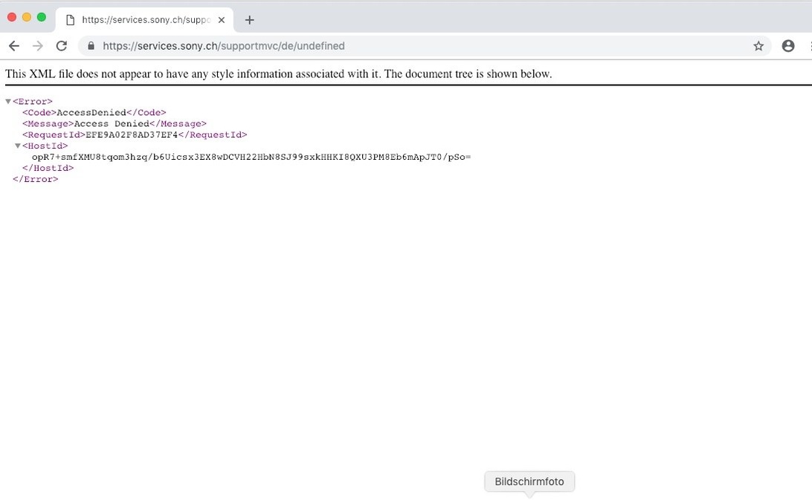This screenshot has height=500, width=812.
Task: Click the Access Denied message text
Action: click(x=112, y=124)
